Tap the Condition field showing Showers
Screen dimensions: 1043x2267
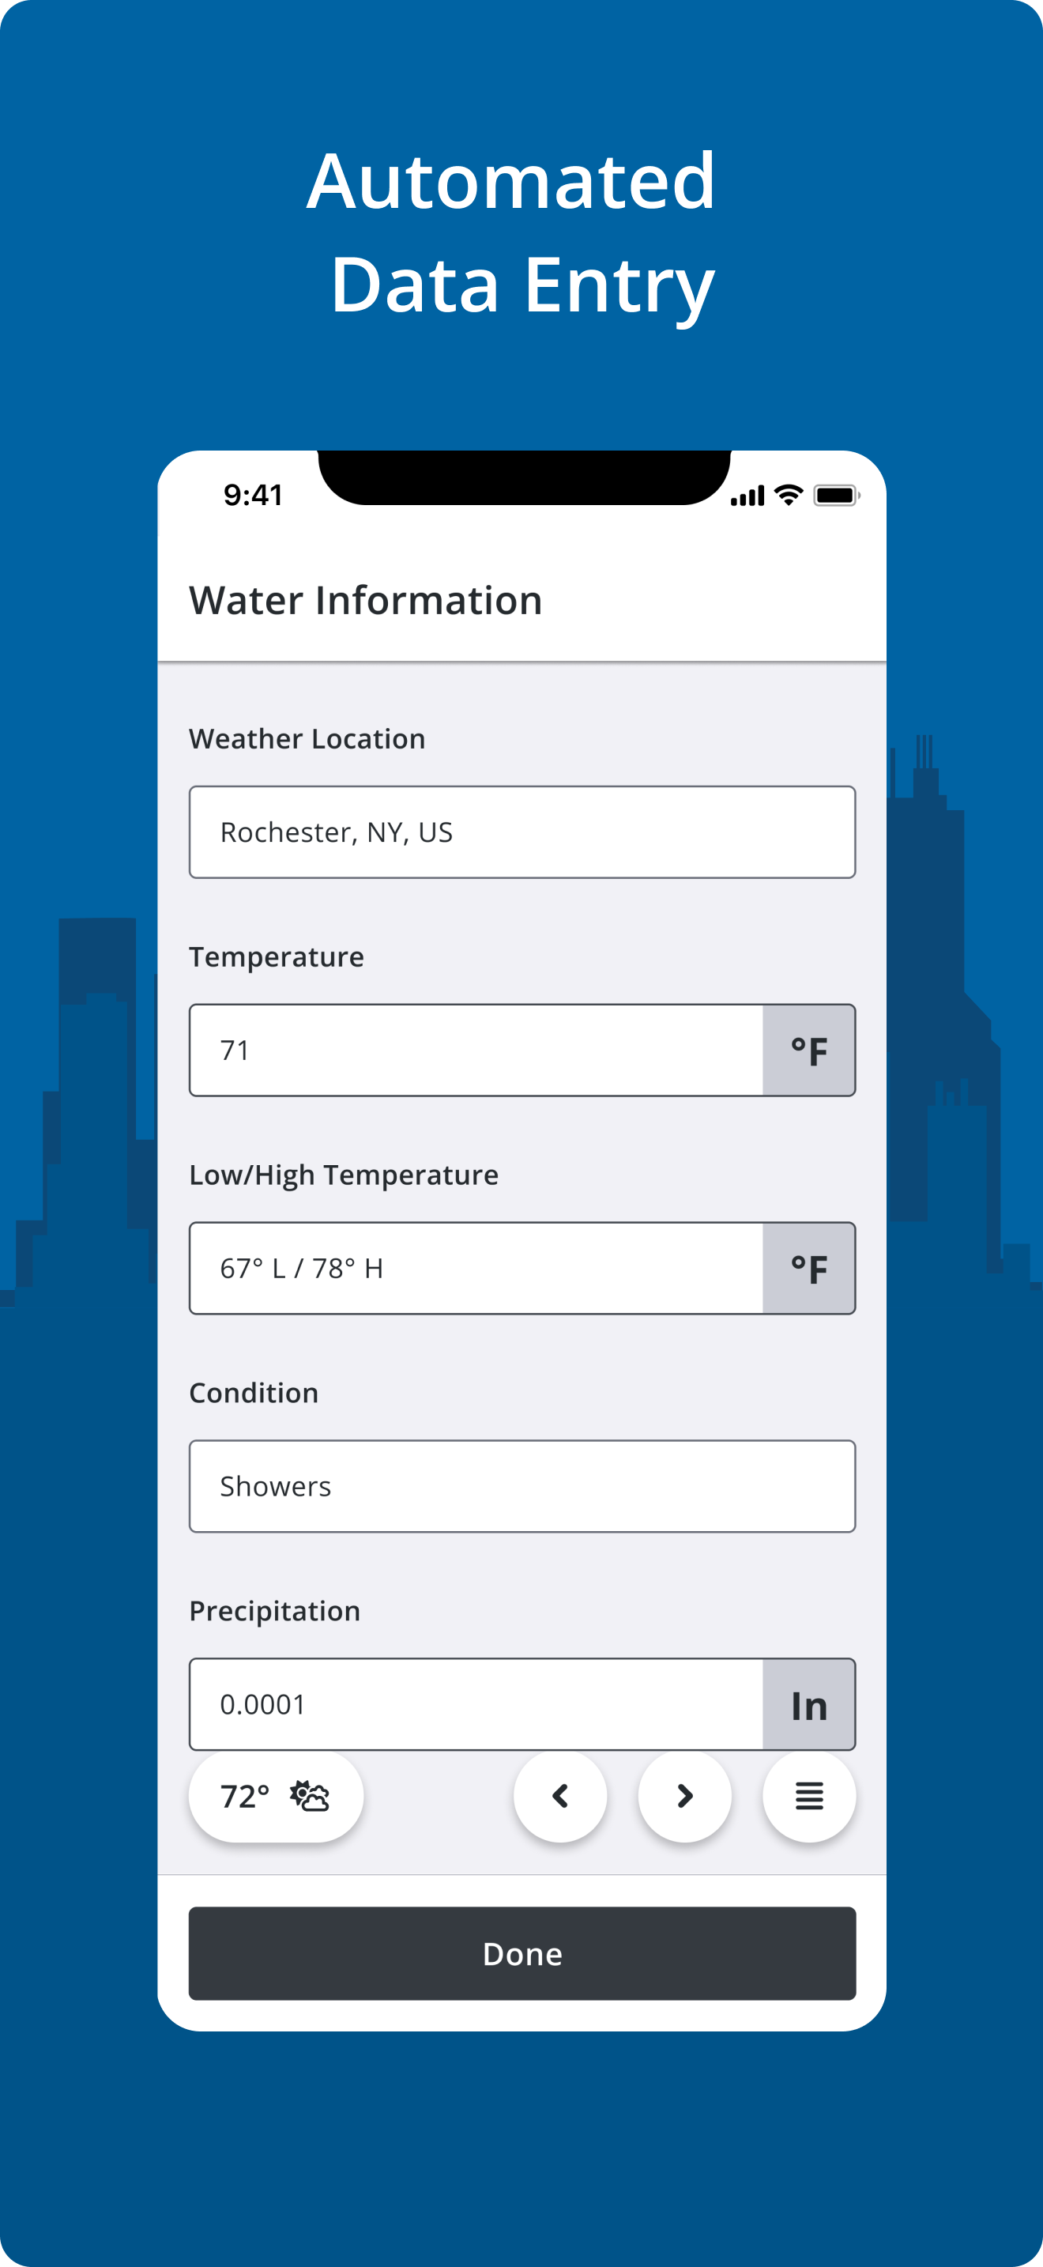(522, 1486)
